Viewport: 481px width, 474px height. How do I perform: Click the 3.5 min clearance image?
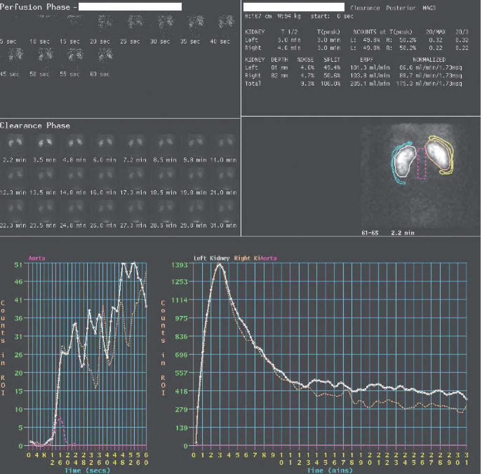tap(45, 141)
